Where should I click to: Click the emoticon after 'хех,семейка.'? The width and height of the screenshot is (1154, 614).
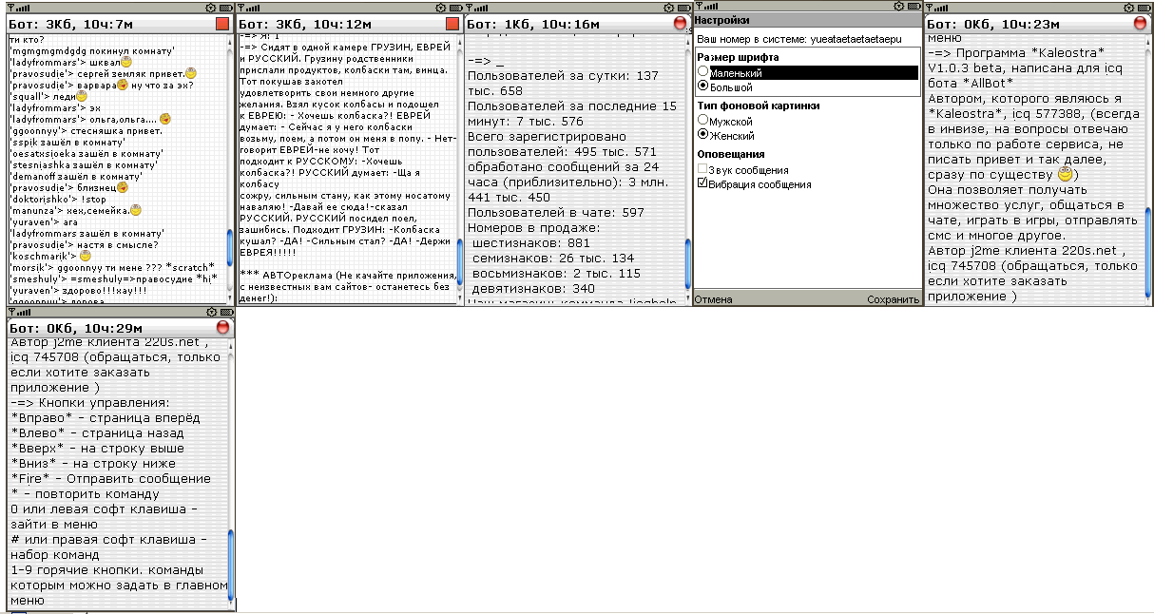pos(136,210)
